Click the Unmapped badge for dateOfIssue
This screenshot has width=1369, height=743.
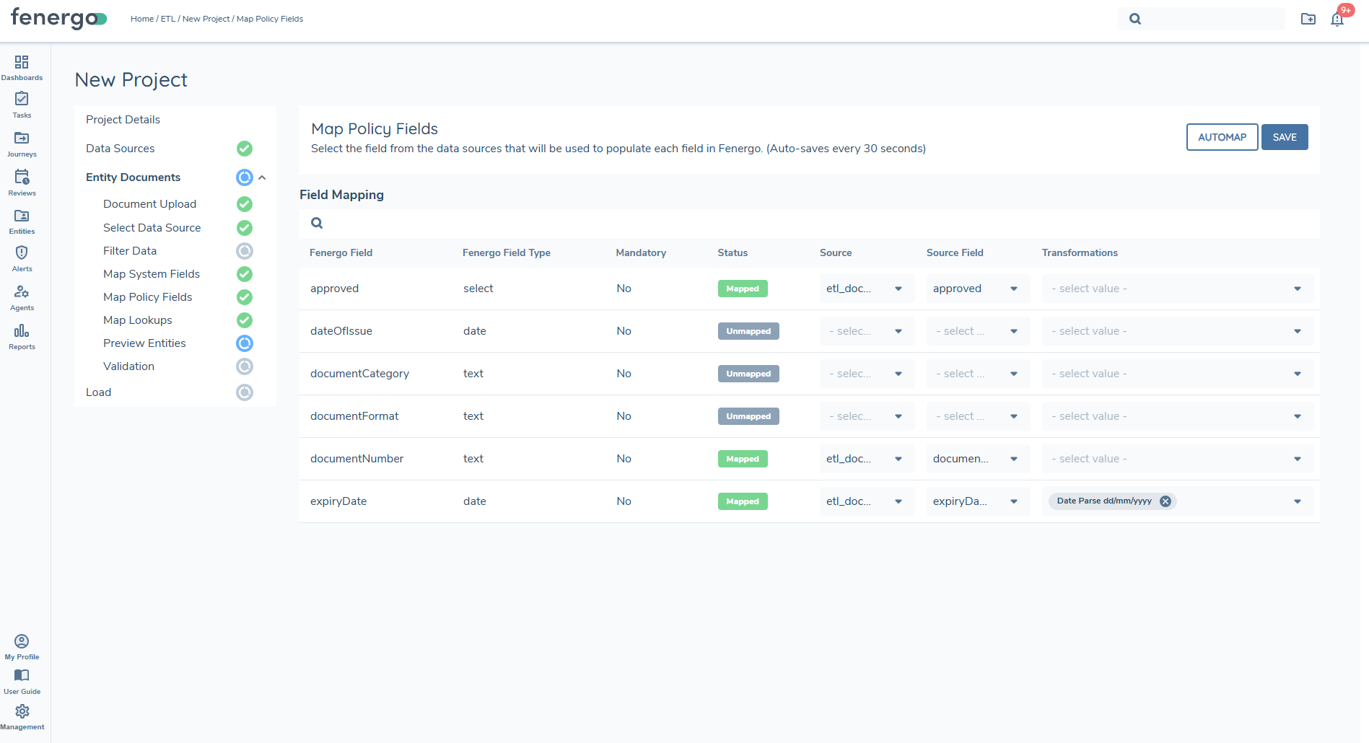point(748,330)
